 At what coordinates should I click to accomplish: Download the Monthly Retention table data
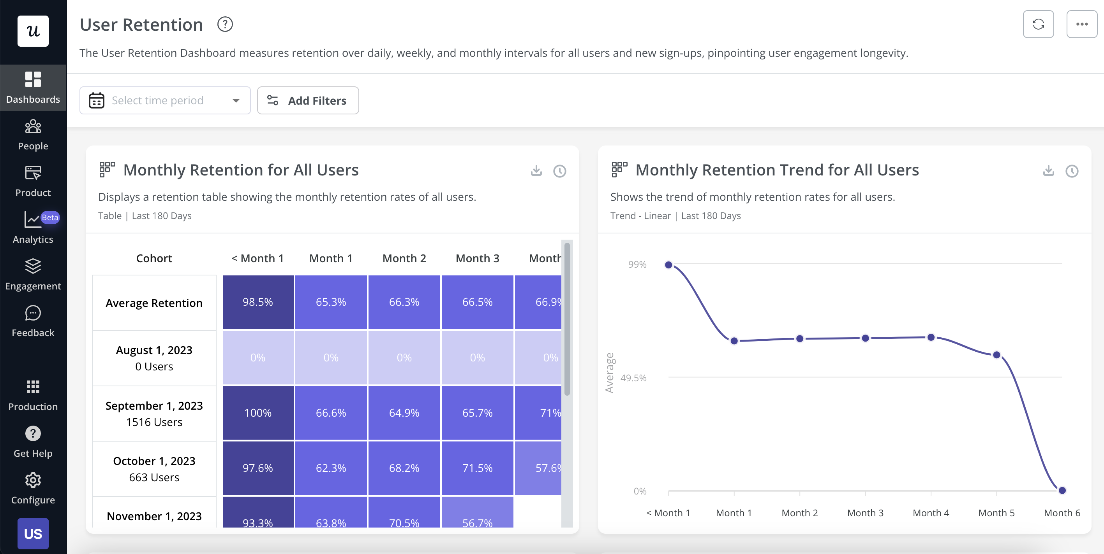[536, 170]
